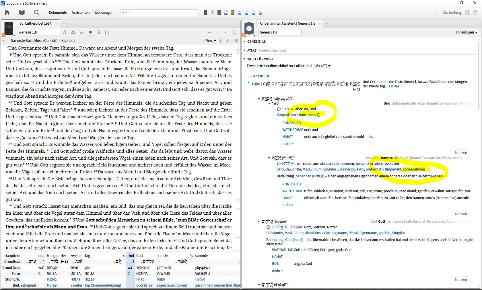This screenshot has height=290, width=482.
Task: Open the first dark book shortcut in toolbar
Action: [205, 13]
